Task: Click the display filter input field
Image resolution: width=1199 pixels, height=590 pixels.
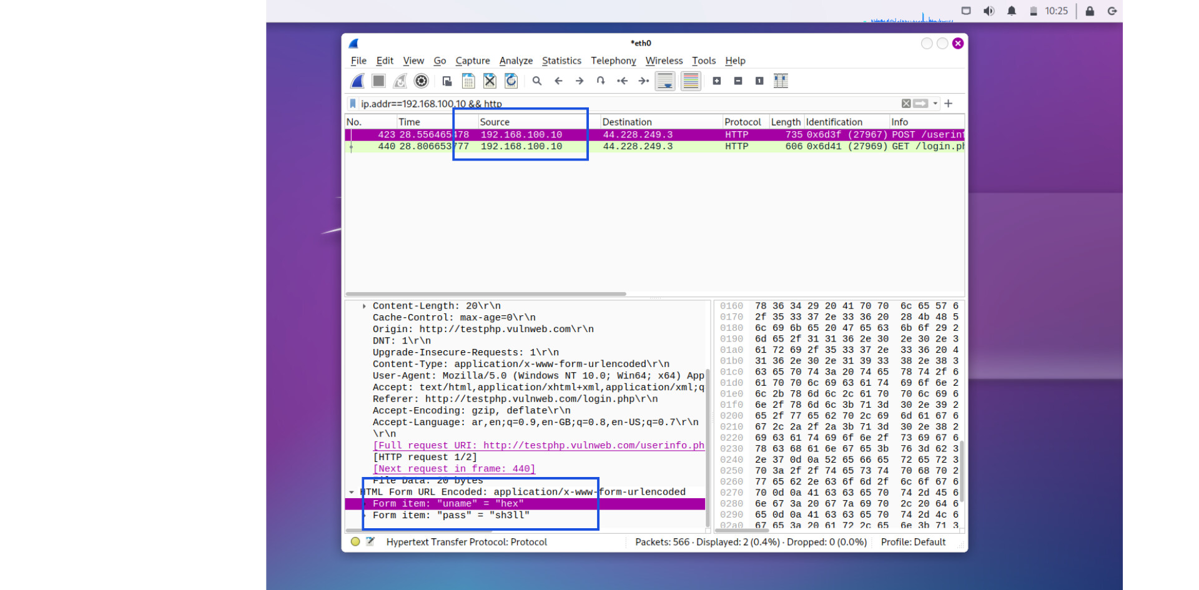Action: tap(628, 104)
